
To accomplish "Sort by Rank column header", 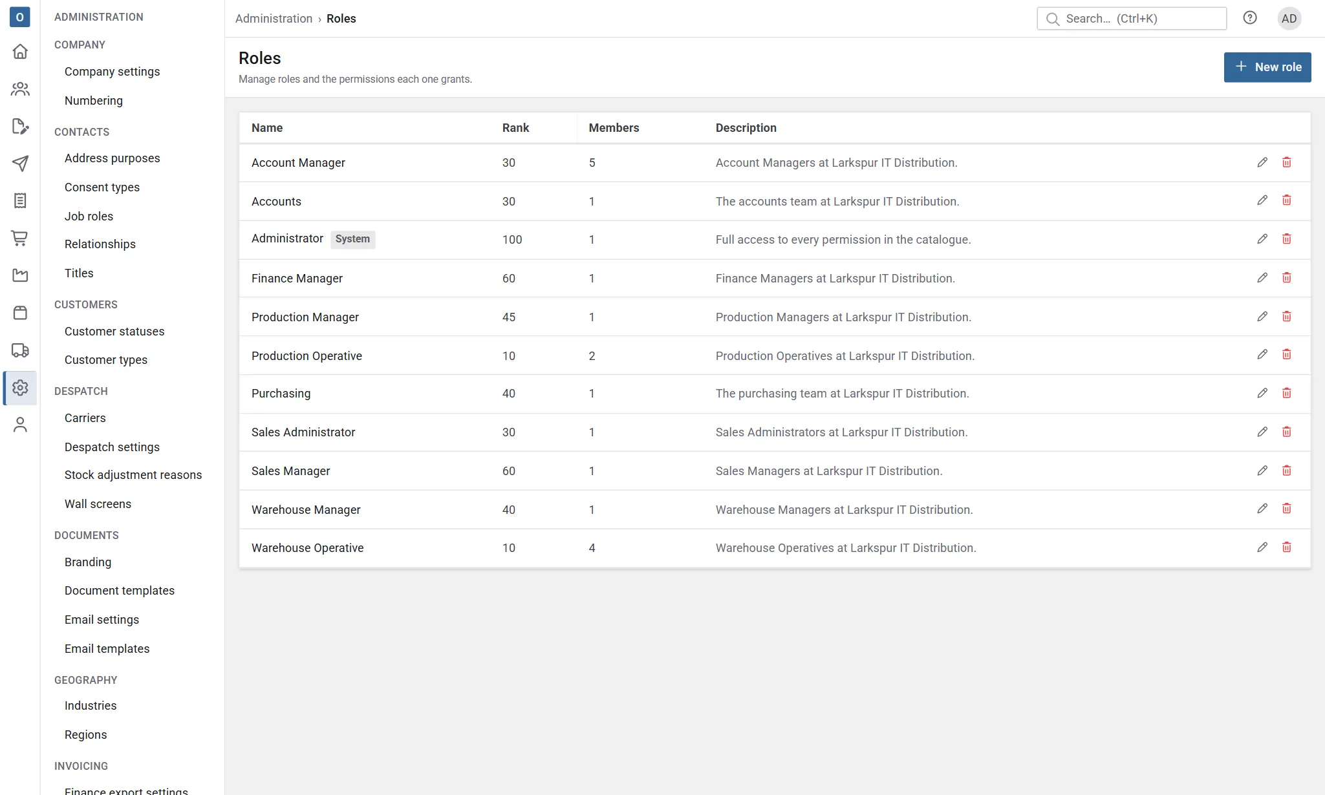I will tap(515, 128).
